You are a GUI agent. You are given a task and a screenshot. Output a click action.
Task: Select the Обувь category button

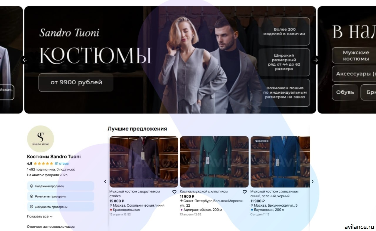[x=345, y=92]
